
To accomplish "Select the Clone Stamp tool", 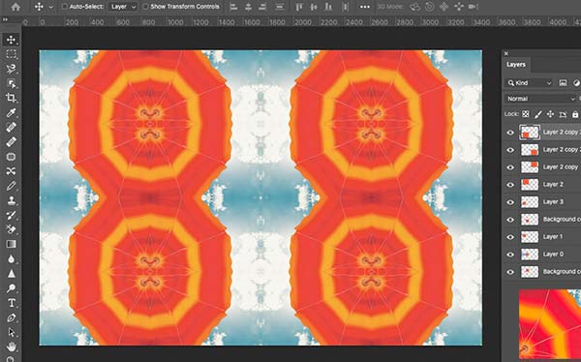I will [x=11, y=200].
